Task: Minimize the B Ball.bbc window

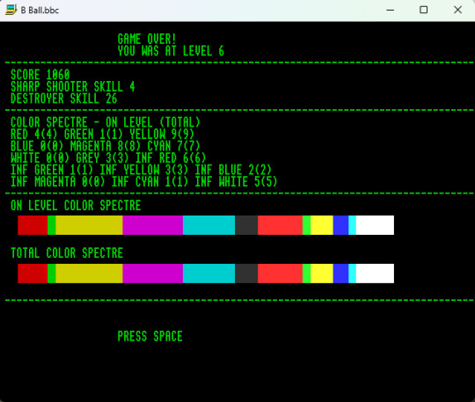Action: tap(391, 10)
